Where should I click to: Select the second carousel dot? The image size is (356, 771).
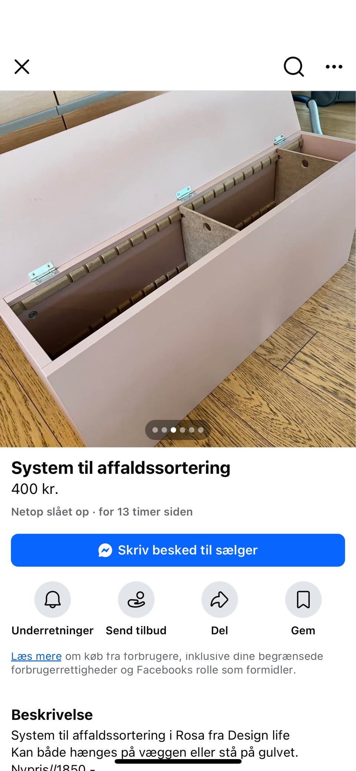164,430
